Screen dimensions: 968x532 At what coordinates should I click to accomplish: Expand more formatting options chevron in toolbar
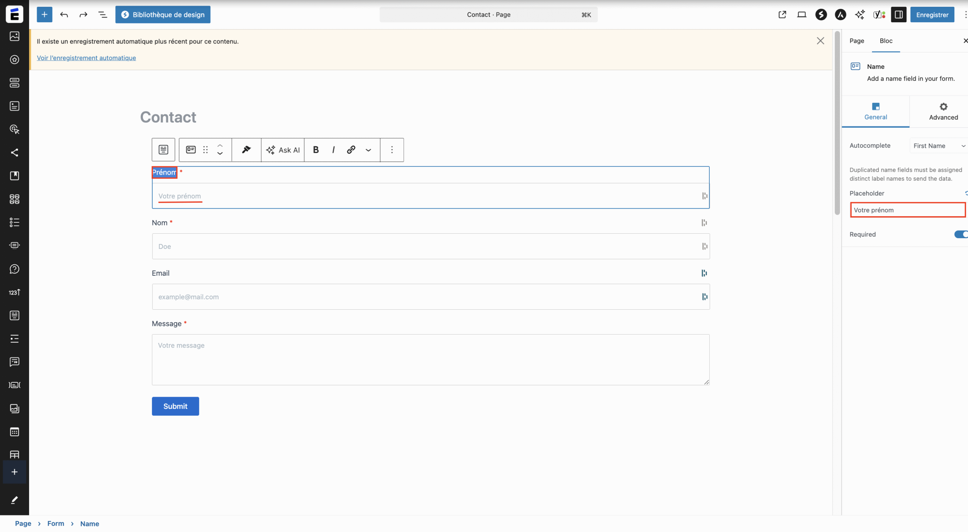click(368, 150)
